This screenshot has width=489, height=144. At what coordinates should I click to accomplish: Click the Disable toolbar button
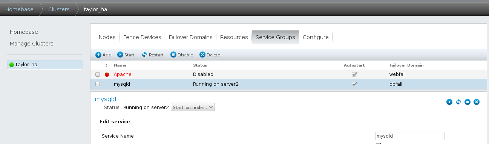[x=182, y=55]
